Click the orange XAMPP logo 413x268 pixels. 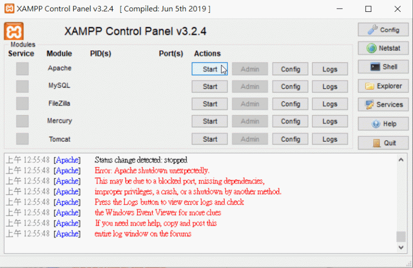[14, 31]
